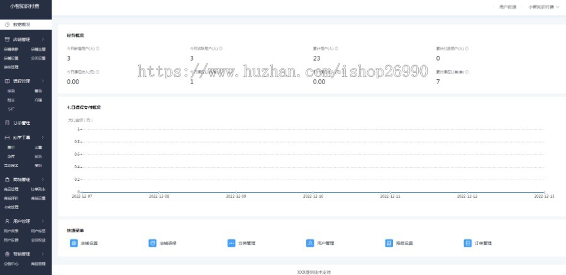The image size is (566, 275).
Task: Click the 数据概况 pie chart icon
Action: click(7, 24)
